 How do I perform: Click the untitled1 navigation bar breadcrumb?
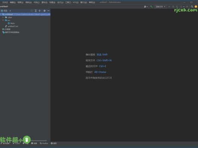[4, 6]
